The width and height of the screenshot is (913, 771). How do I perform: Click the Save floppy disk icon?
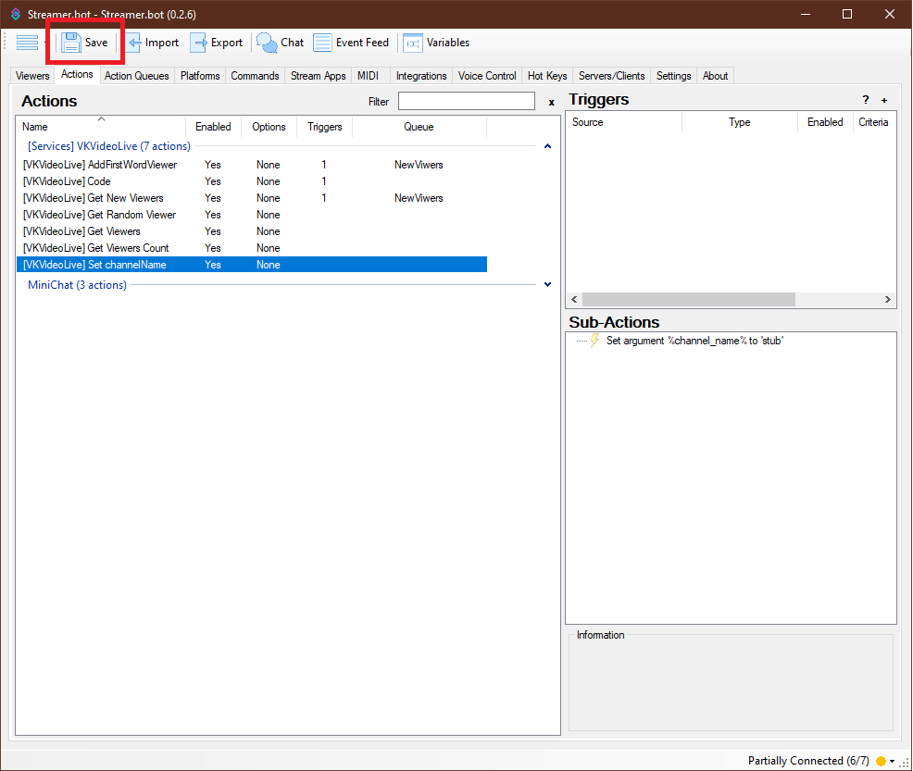pos(71,43)
